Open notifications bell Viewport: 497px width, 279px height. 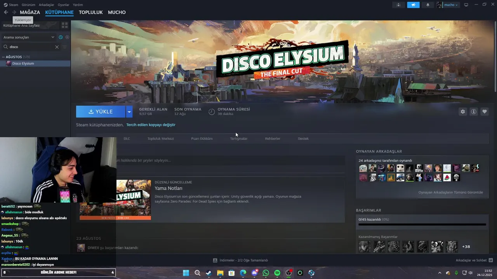pos(428,5)
